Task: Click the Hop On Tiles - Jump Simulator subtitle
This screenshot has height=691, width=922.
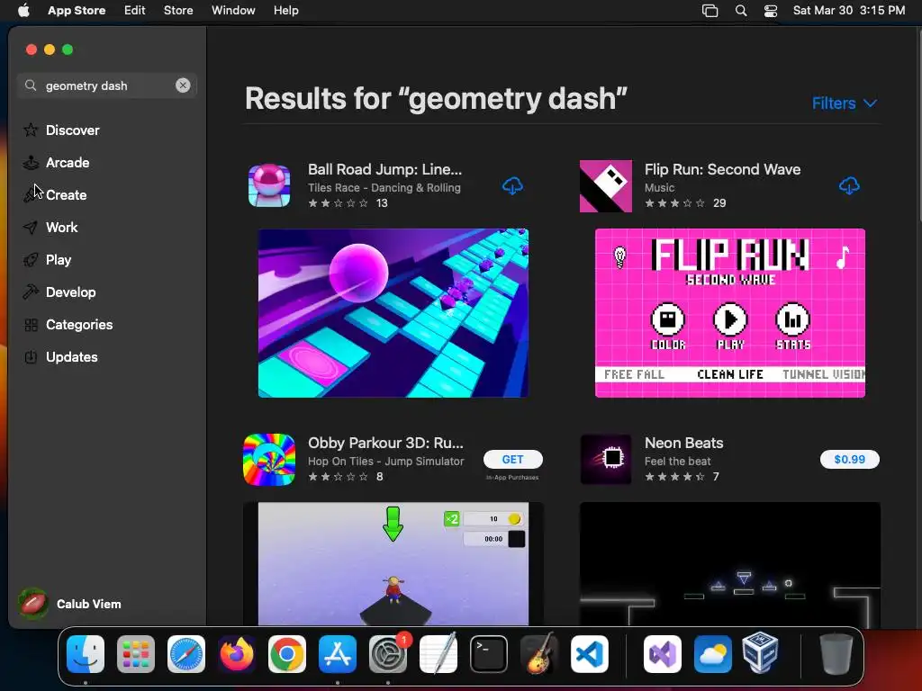Action: point(386,462)
